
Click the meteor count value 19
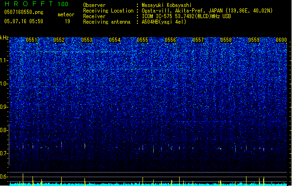tap(67, 21)
